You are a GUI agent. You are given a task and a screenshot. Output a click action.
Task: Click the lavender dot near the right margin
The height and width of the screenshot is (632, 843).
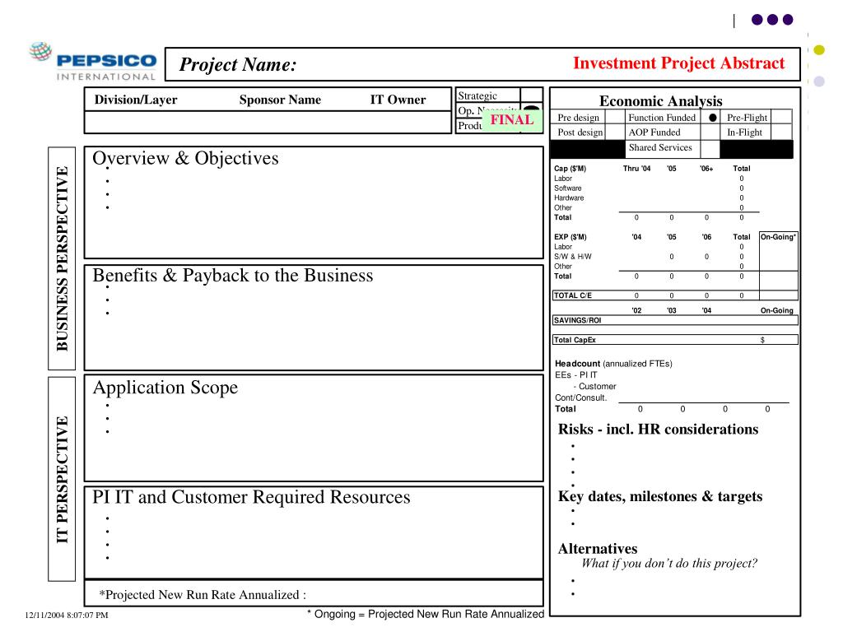(819, 81)
